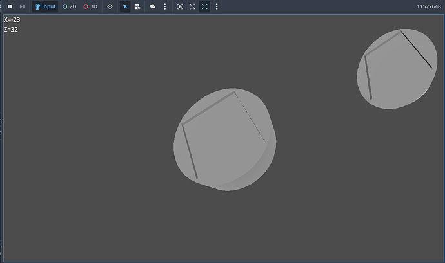Toggle selection visibility eye icon

point(110,6)
